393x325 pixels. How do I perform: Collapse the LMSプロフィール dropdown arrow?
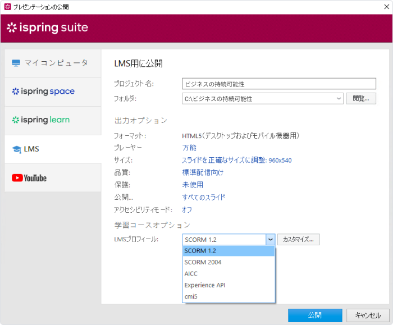[x=271, y=240]
